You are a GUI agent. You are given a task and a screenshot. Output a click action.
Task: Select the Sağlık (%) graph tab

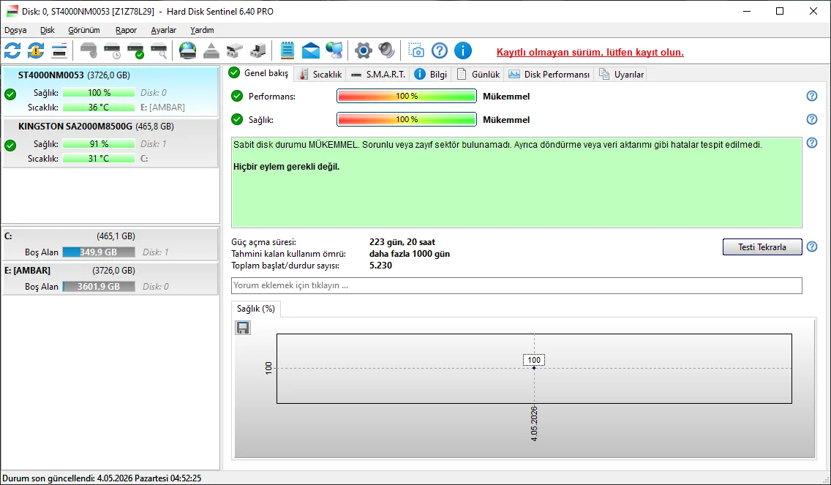256,309
